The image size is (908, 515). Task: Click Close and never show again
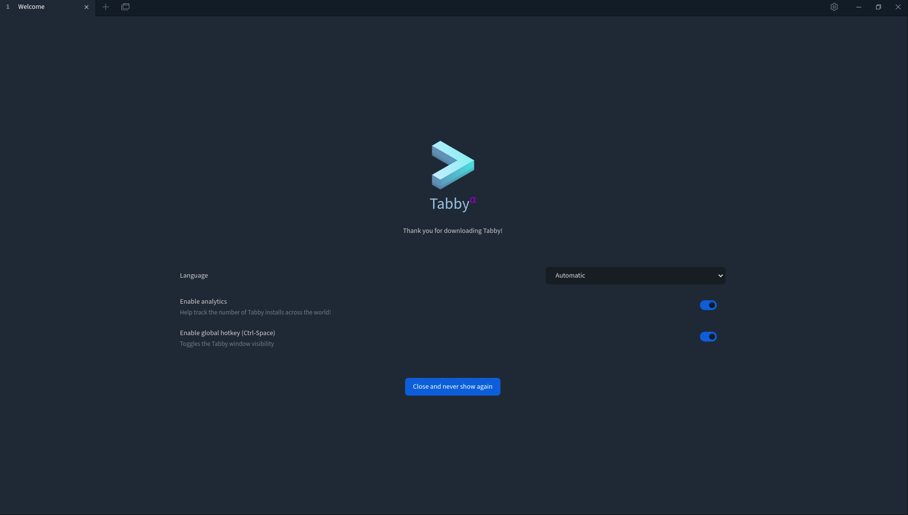click(x=453, y=387)
